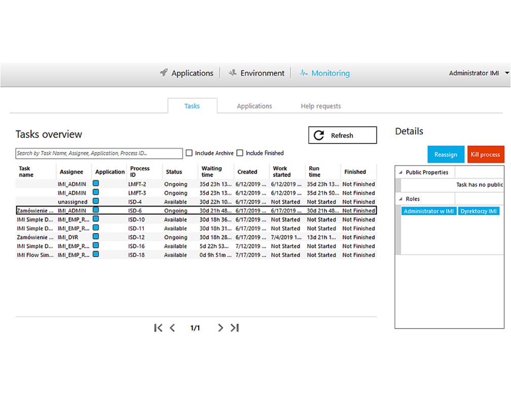Image resolution: width=511 pixels, height=400 pixels.
Task: Click the Kill process button
Action: pyautogui.click(x=486, y=154)
